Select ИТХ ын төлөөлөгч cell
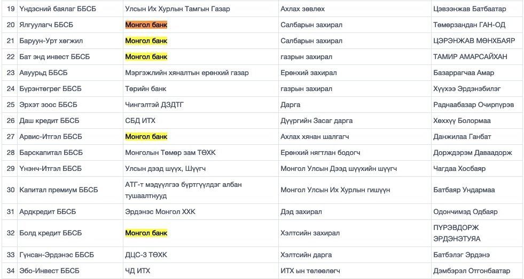 (310, 270)
